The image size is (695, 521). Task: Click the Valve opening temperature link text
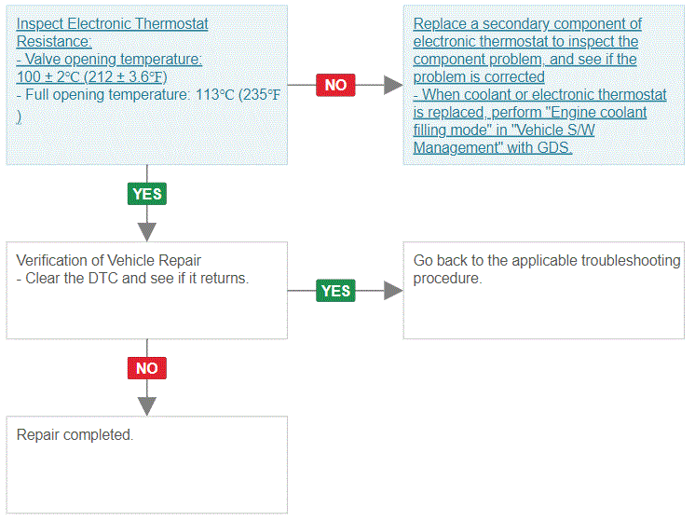click(109, 59)
